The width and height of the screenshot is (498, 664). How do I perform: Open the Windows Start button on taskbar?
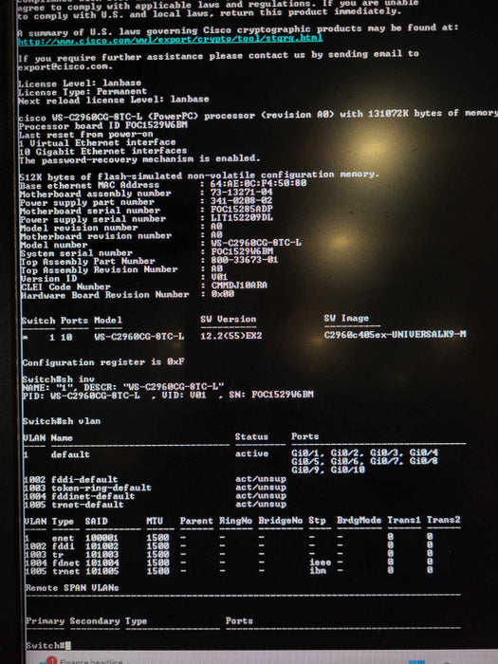pyautogui.click(x=416, y=662)
